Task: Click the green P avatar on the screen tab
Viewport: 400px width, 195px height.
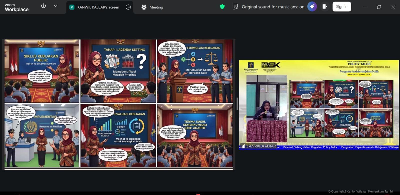Action: (x=72, y=7)
